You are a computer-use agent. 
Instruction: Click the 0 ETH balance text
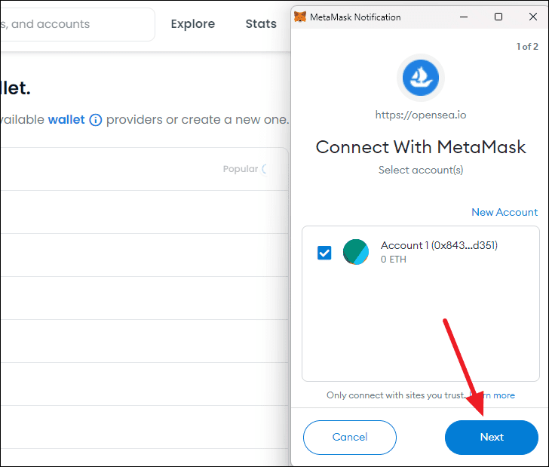[393, 260]
